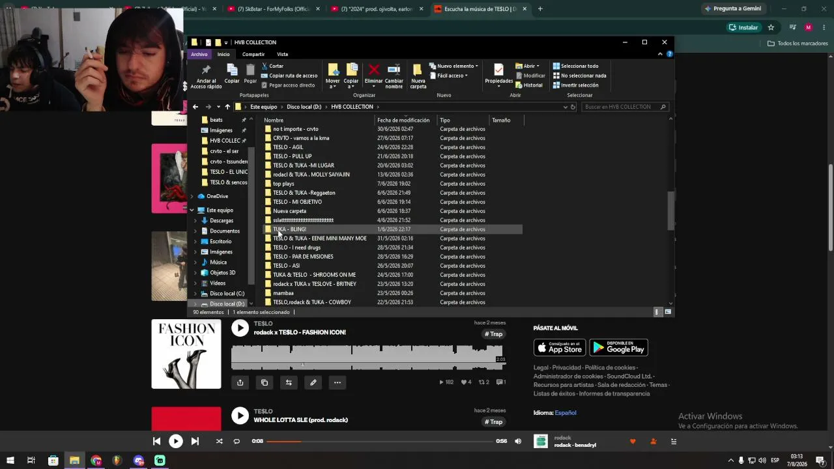Click Historial in the Abrir group
The width and height of the screenshot is (834, 469).
(x=529, y=85)
